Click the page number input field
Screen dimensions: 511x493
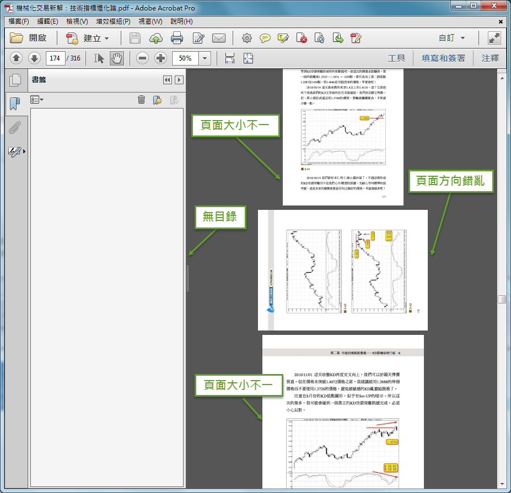(x=55, y=58)
